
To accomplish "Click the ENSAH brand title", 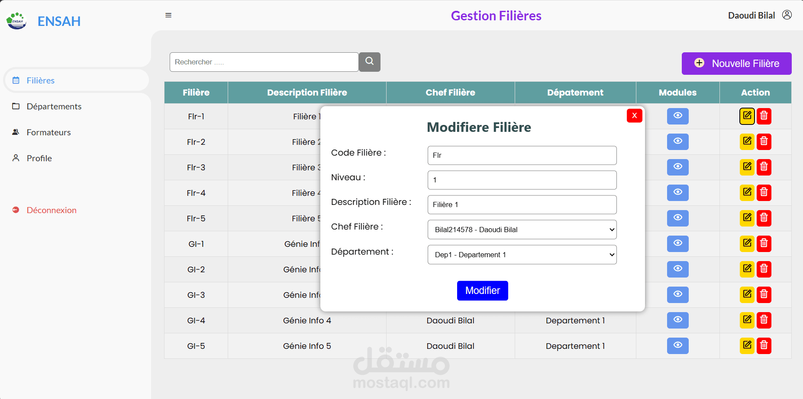I will [x=59, y=21].
